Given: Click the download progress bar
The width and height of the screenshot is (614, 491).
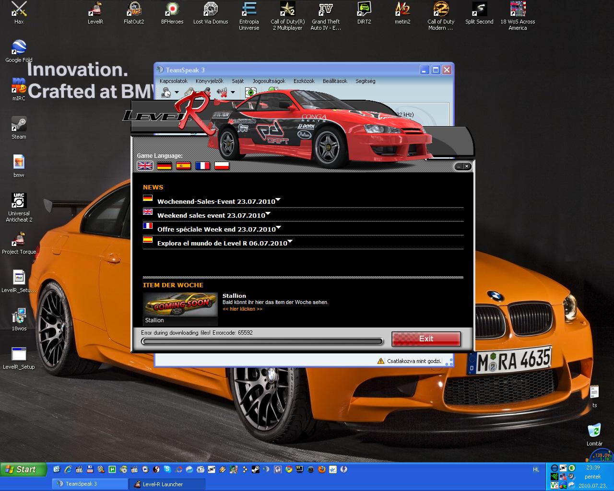Looking at the screenshot, I should 262,341.
